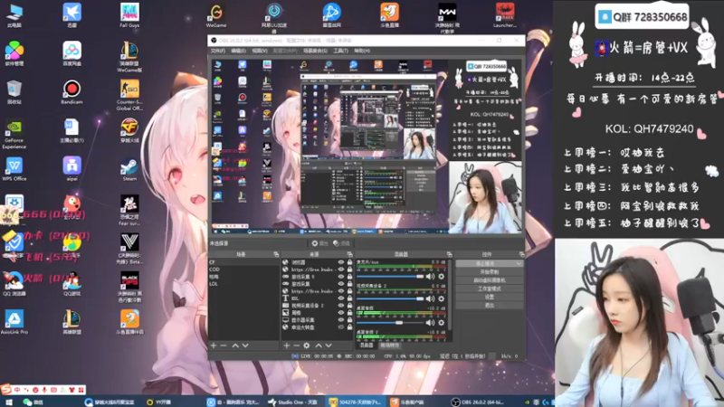Toggle visibility of text source with T icon
The image size is (724, 407).
coord(341,298)
